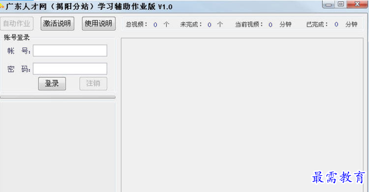Image resolution: width=369 pixels, height=192 pixels.
Task: Focus the 帐号 input field
Action: click(x=70, y=50)
